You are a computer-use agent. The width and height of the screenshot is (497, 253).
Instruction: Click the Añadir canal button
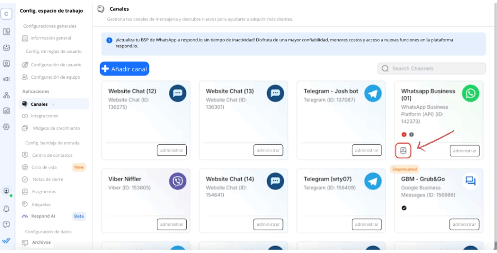pos(124,69)
